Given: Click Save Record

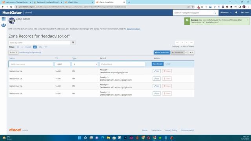Looking at the screenshot, I should coord(158,64).
